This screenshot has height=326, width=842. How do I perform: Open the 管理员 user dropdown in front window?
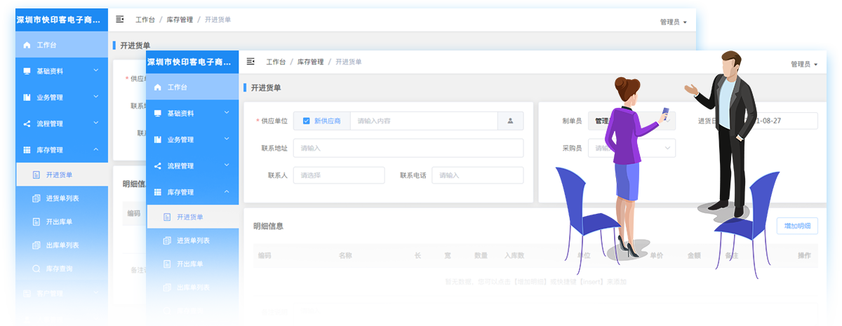pos(803,64)
